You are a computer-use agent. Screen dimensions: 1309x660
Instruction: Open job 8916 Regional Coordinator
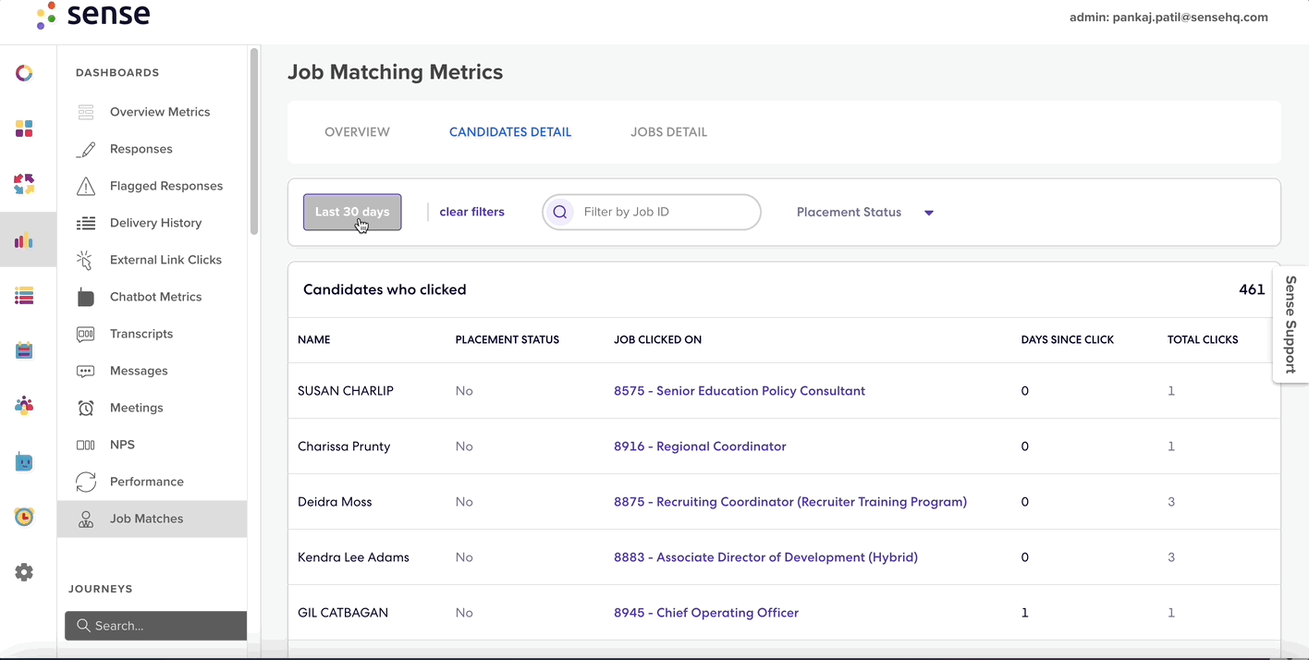coord(700,446)
